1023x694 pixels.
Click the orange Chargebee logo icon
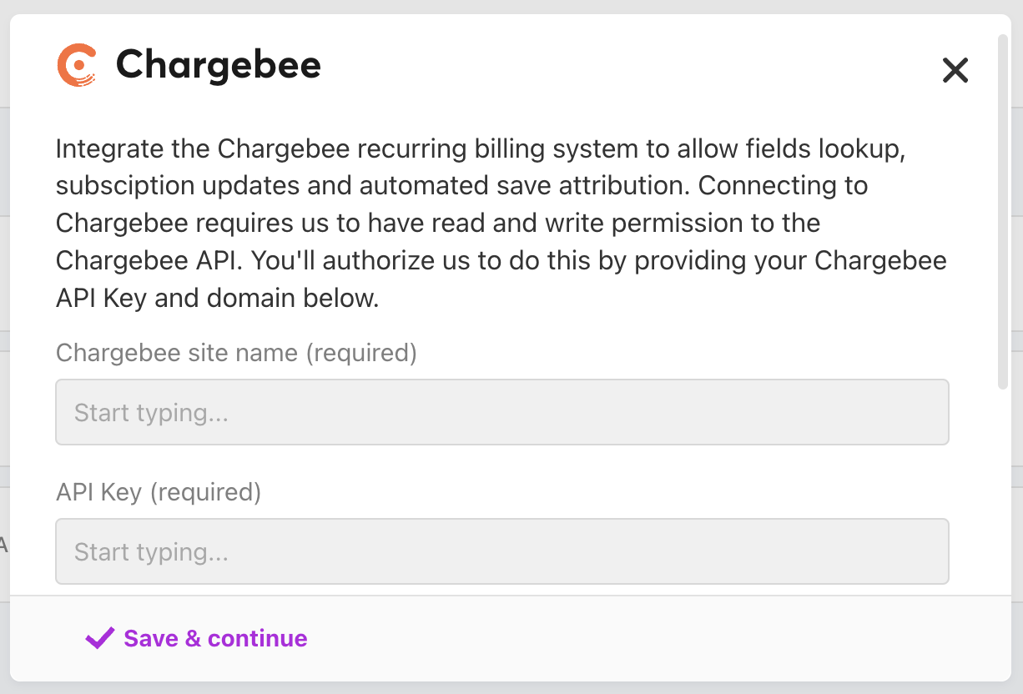76,65
